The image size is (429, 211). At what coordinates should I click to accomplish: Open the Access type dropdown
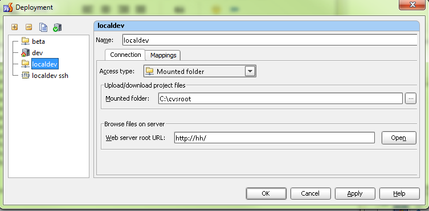[200, 72]
